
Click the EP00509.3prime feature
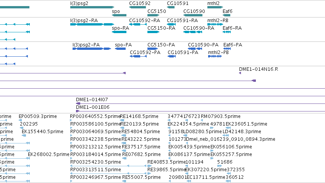click(x=20, y=120)
